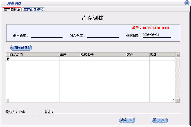This screenshot has height=127, width=191.
Task: Confirm with the 确定(F5) button
Action: click(127, 120)
